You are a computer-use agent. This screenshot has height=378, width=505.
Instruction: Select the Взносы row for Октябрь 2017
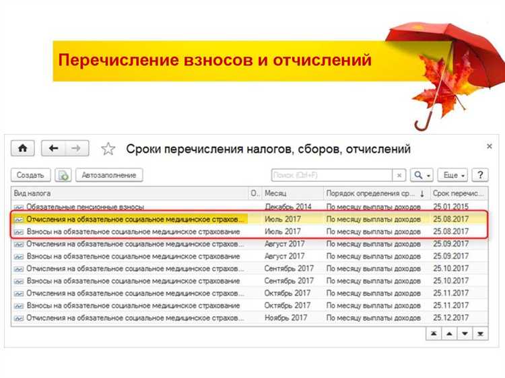point(250,305)
